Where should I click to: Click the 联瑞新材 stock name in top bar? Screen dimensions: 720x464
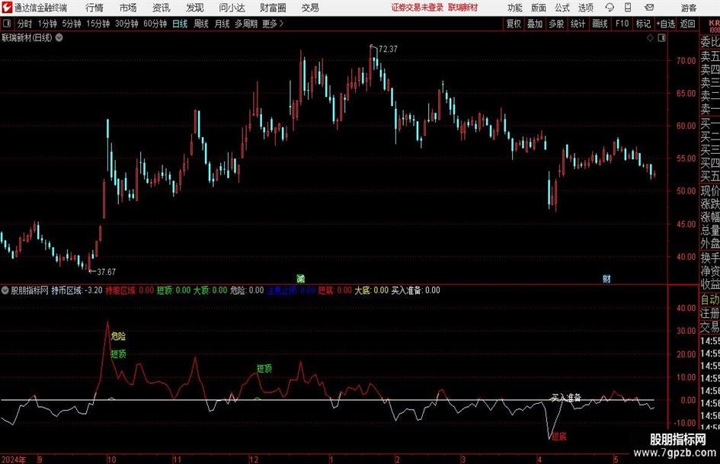(463, 8)
